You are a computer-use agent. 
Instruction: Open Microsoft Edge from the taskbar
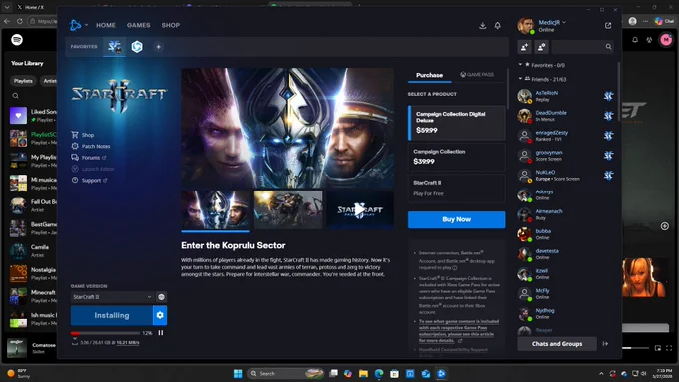coord(379,373)
